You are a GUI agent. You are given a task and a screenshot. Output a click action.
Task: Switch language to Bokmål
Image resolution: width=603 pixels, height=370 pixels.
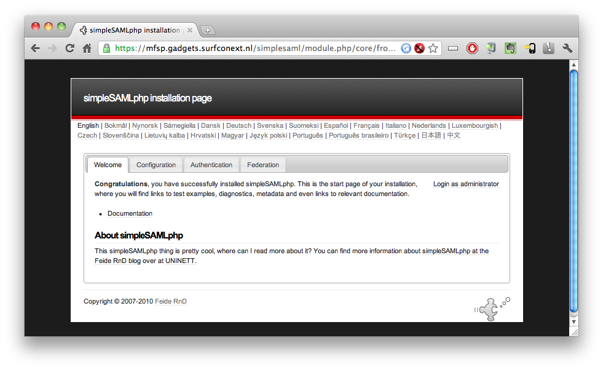116,126
